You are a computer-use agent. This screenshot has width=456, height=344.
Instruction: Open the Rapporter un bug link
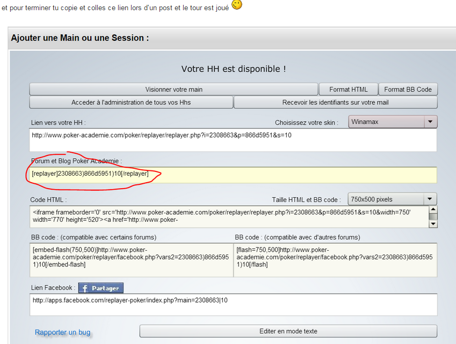pyautogui.click(x=62, y=332)
